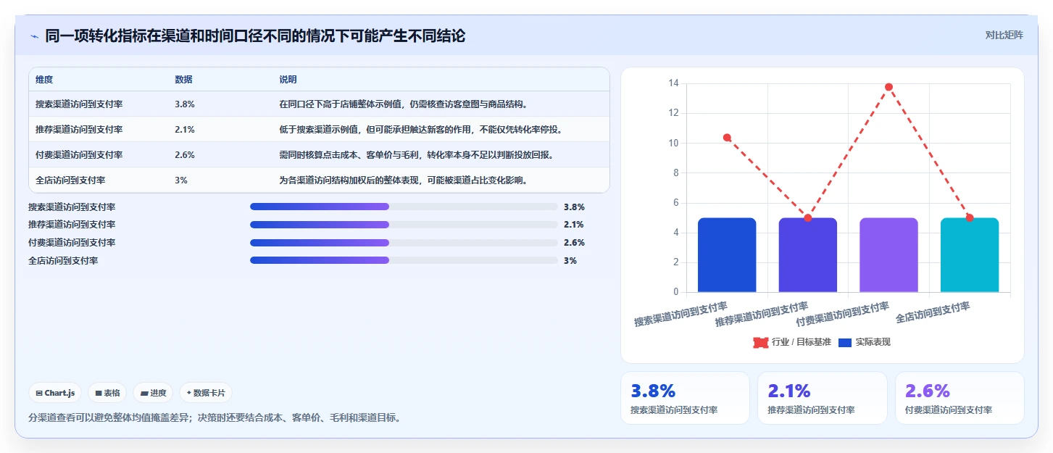Click the cyan 全店 chart bar
Screen dimensions: 1053x453
click(x=970, y=255)
